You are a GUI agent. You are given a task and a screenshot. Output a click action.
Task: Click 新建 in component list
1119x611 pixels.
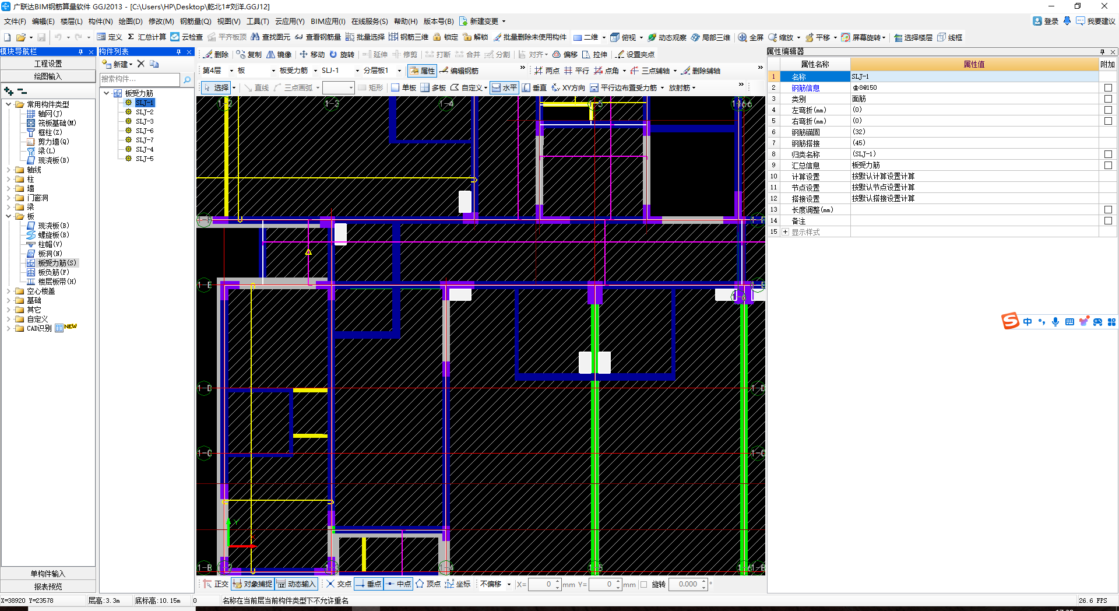click(x=118, y=64)
